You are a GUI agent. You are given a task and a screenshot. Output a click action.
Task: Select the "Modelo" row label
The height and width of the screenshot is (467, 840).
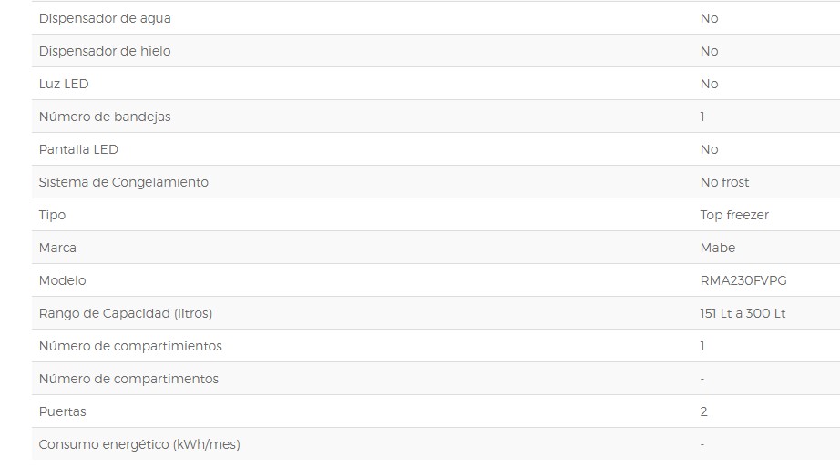(62, 280)
